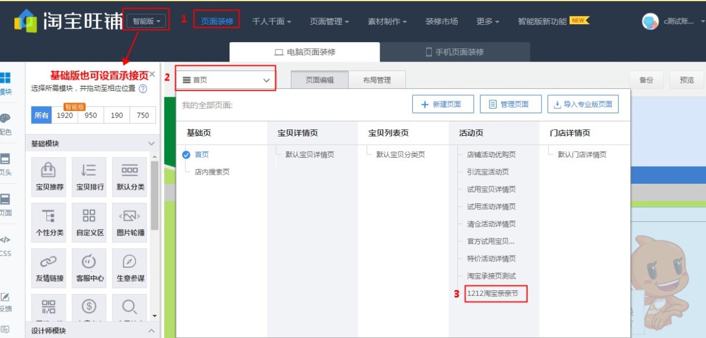Expand the 设计师模块 section
This screenshot has height=338, width=706.
click(x=151, y=331)
